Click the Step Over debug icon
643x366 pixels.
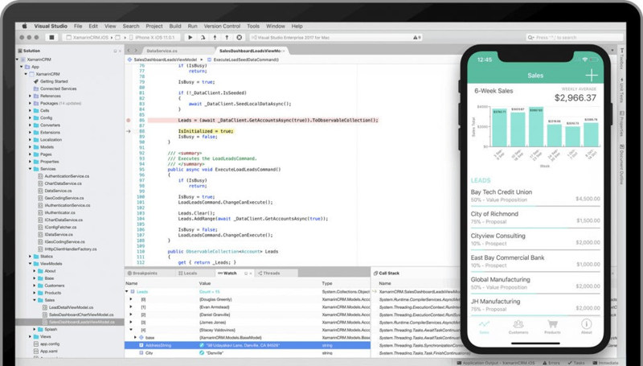tap(204, 37)
